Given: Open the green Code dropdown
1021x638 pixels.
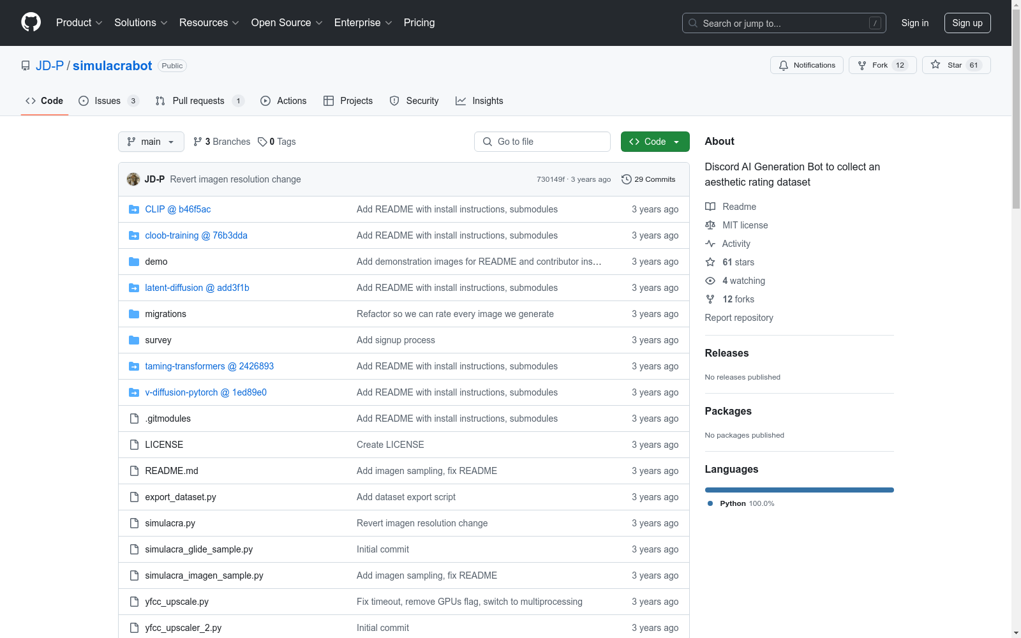Looking at the screenshot, I should (655, 142).
